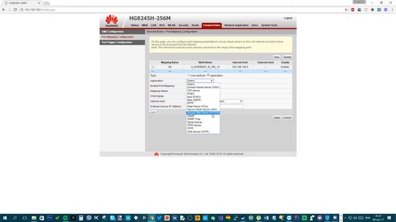
Task: Open DMZ Configuration in the sidebar
Action: [x=123, y=31]
